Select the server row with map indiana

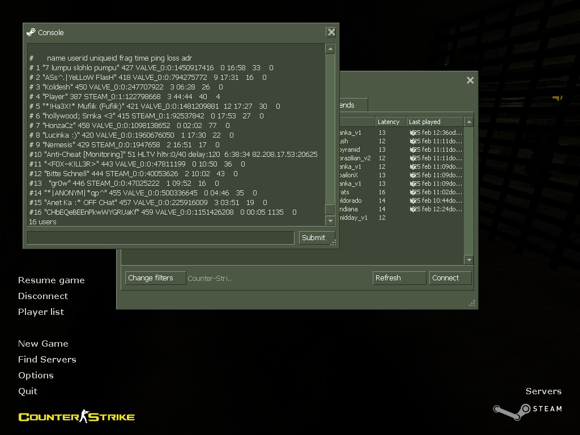[x=402, y=209]
